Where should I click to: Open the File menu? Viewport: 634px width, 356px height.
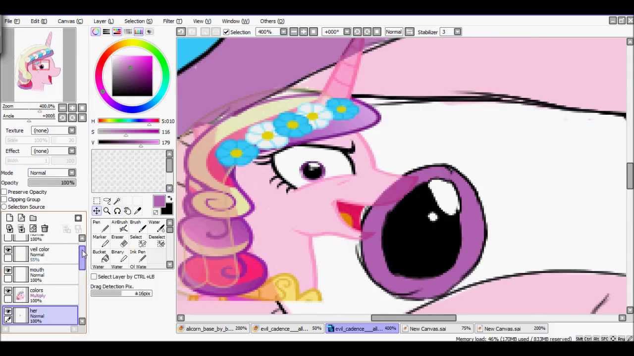tap(12, 21)
